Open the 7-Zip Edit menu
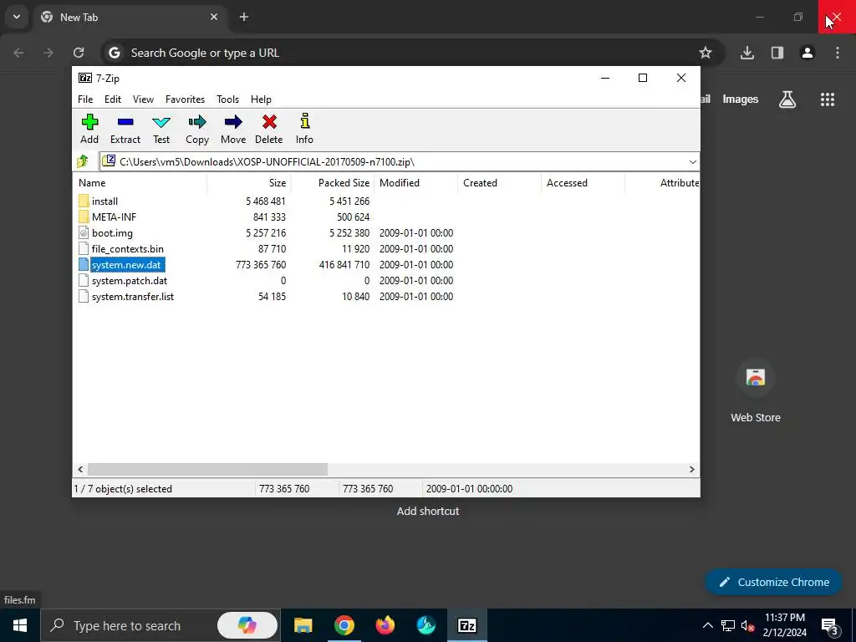The height and width of the screenshot is (642, 856). (113, 99)
